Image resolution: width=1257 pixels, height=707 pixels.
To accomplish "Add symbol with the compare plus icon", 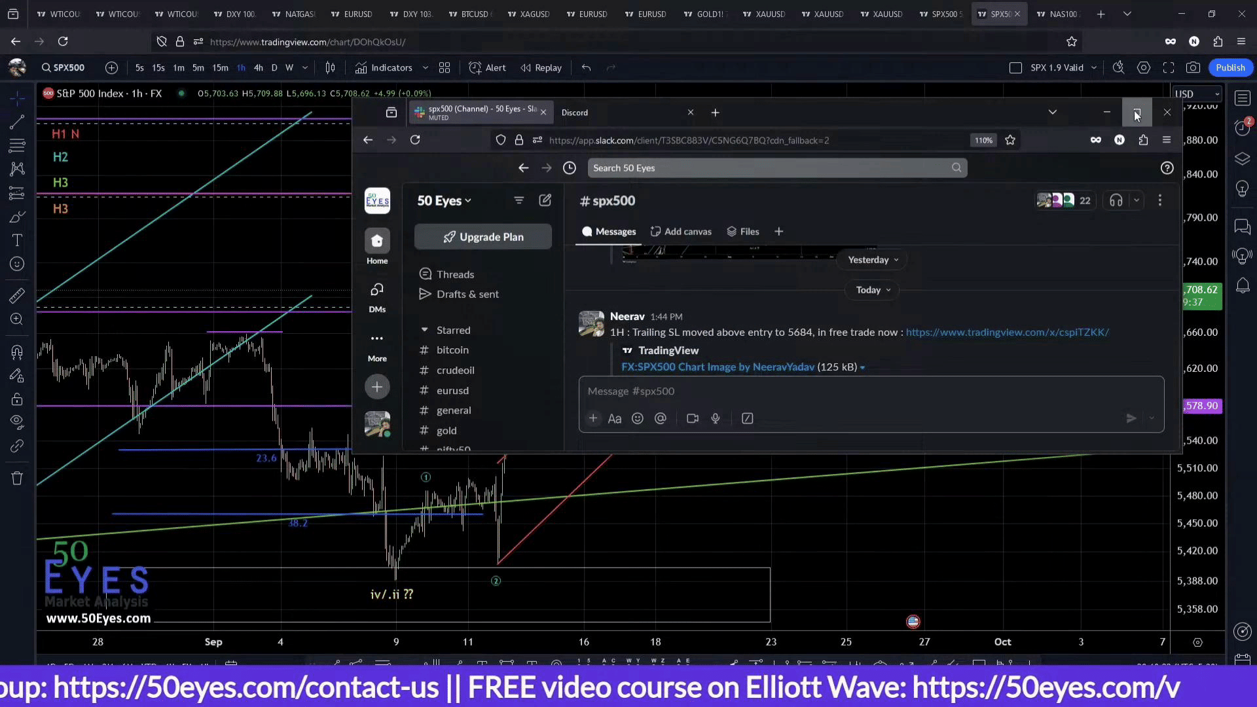I will point(111,67).
